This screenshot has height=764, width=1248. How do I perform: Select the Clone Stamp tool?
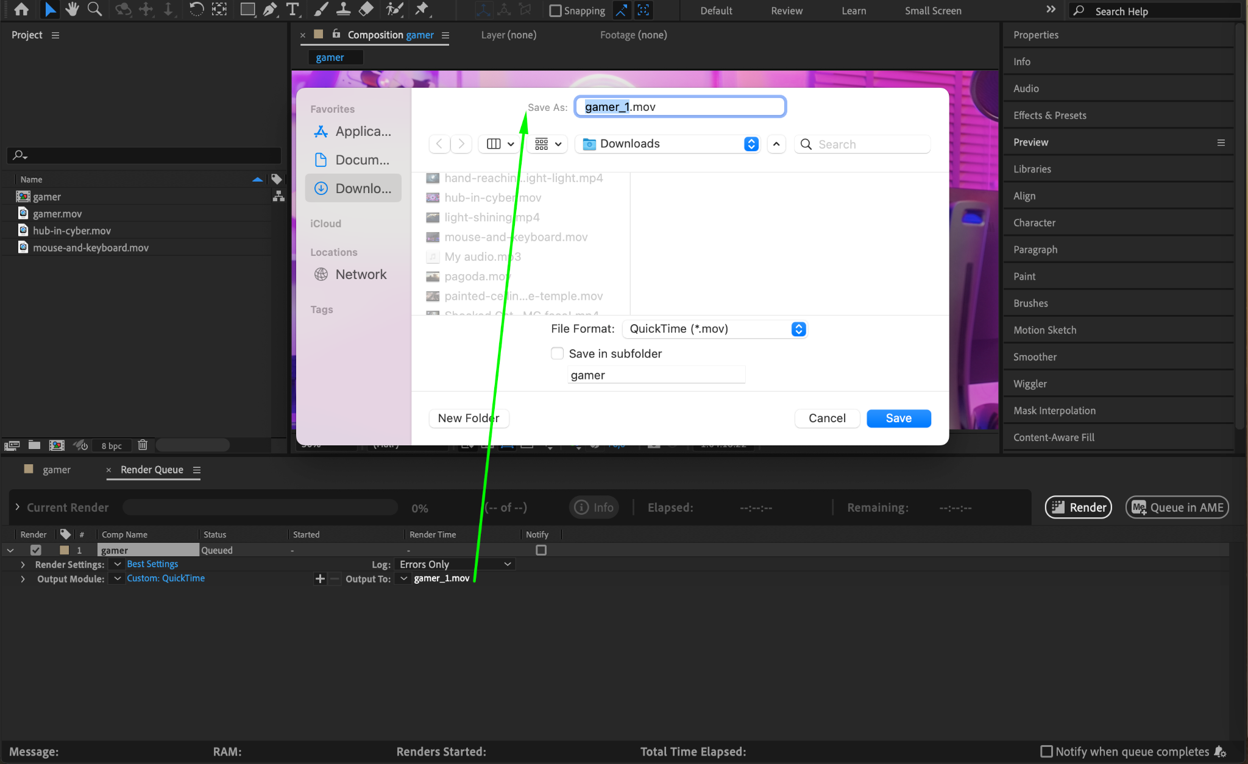(343, 9)
